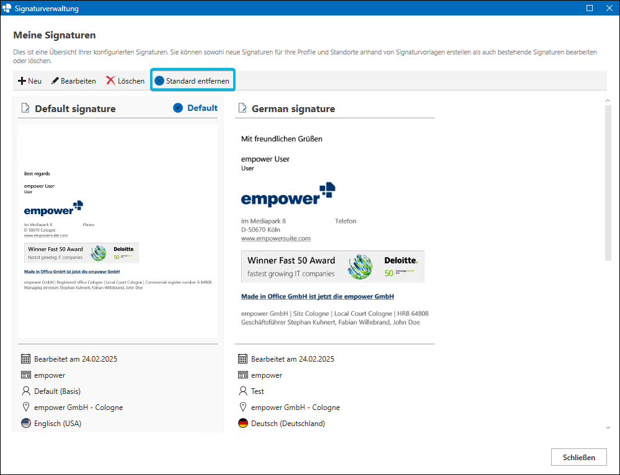The image size is (620, 475).
Task: Click calendar icon in Default signature details
Action: [x=25, y=359]
